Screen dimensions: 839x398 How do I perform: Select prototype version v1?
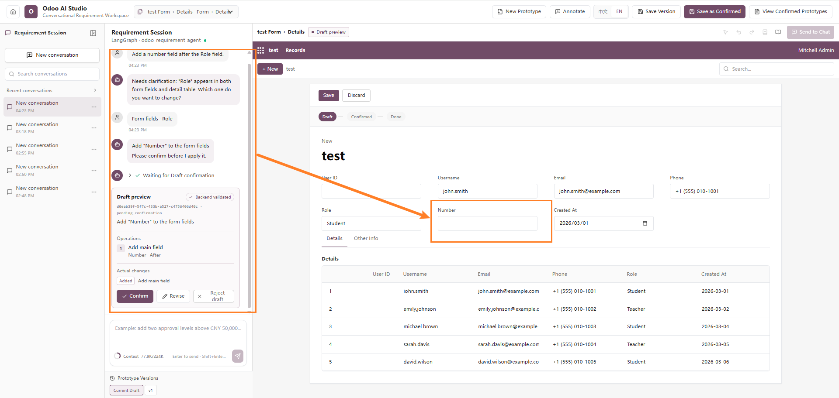[x=151, y=391]
